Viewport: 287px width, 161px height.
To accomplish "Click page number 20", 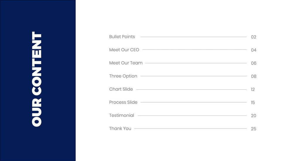I will click(x=254, y=116).
